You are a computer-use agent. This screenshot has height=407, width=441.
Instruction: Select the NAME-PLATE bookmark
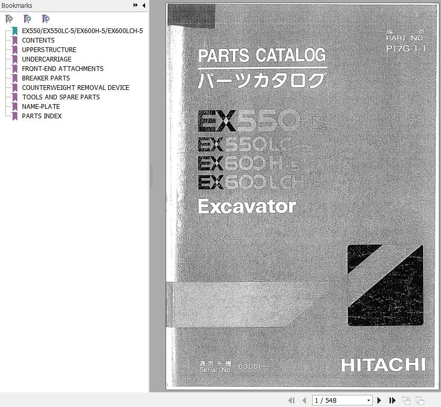pyautogui.click(x=41, y=107)
